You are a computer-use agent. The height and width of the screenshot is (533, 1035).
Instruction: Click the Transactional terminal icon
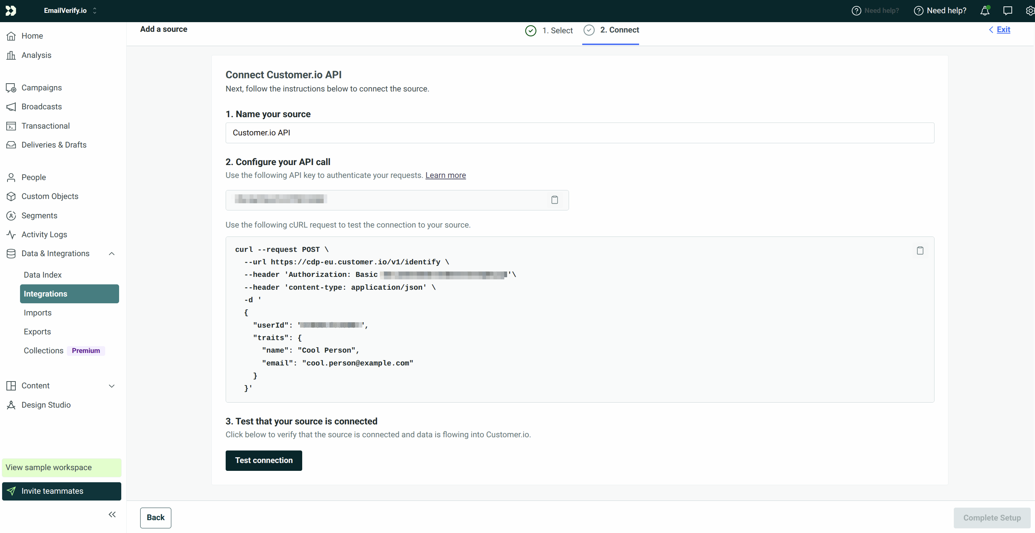click(x=11, y=126)
